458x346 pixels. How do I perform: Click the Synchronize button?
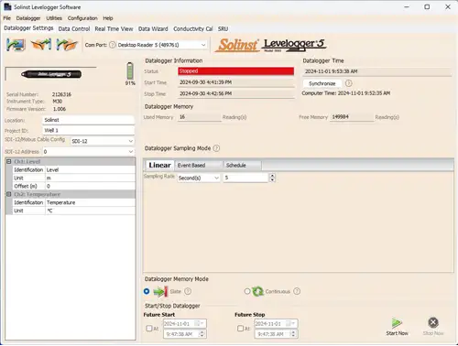tap(322, 83)
